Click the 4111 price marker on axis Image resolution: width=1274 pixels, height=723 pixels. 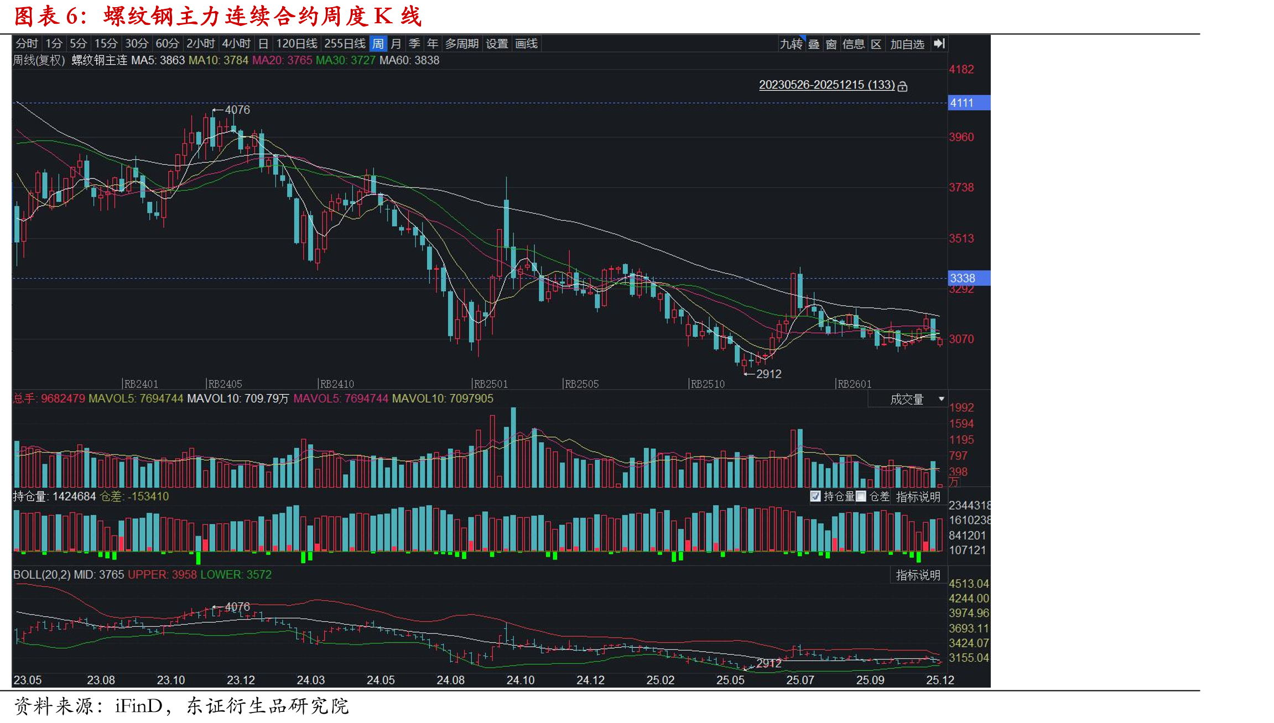coord(969,103)
